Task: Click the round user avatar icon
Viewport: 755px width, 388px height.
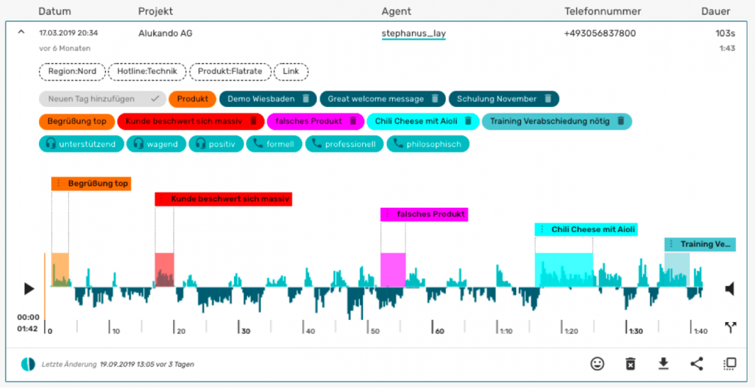Action: point(29,364)
